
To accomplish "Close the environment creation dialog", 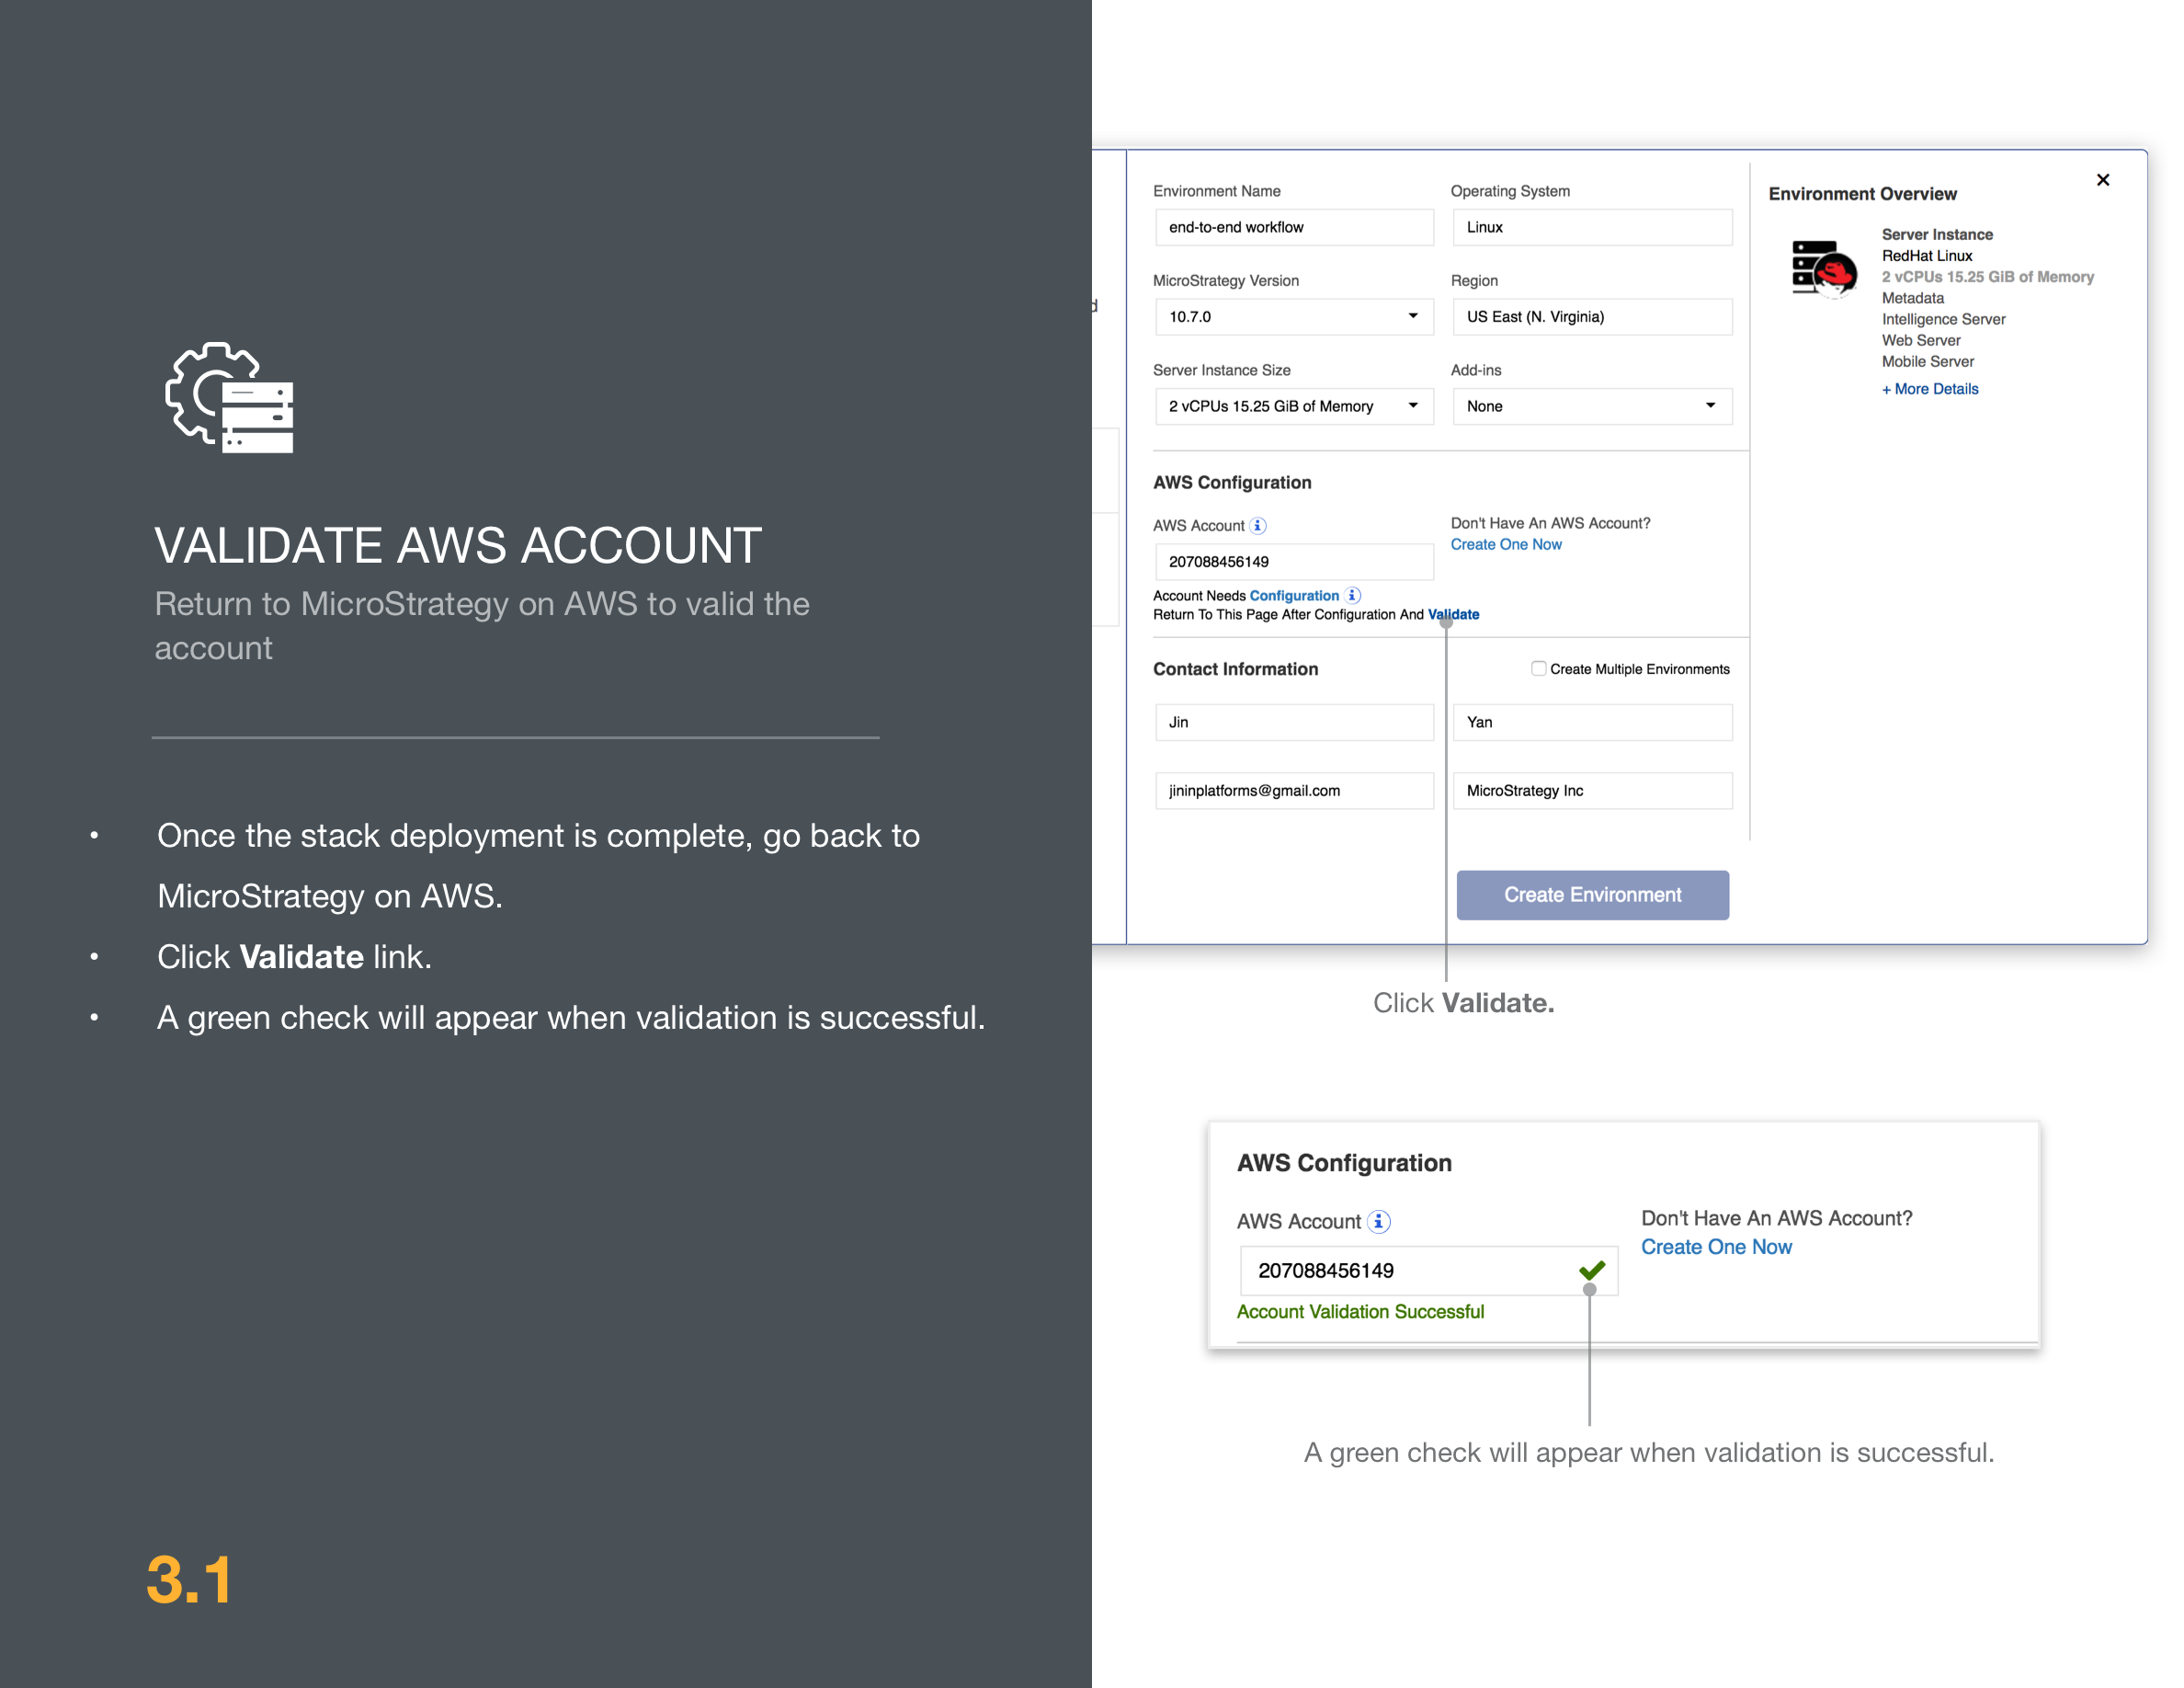I will [2103, 180].
